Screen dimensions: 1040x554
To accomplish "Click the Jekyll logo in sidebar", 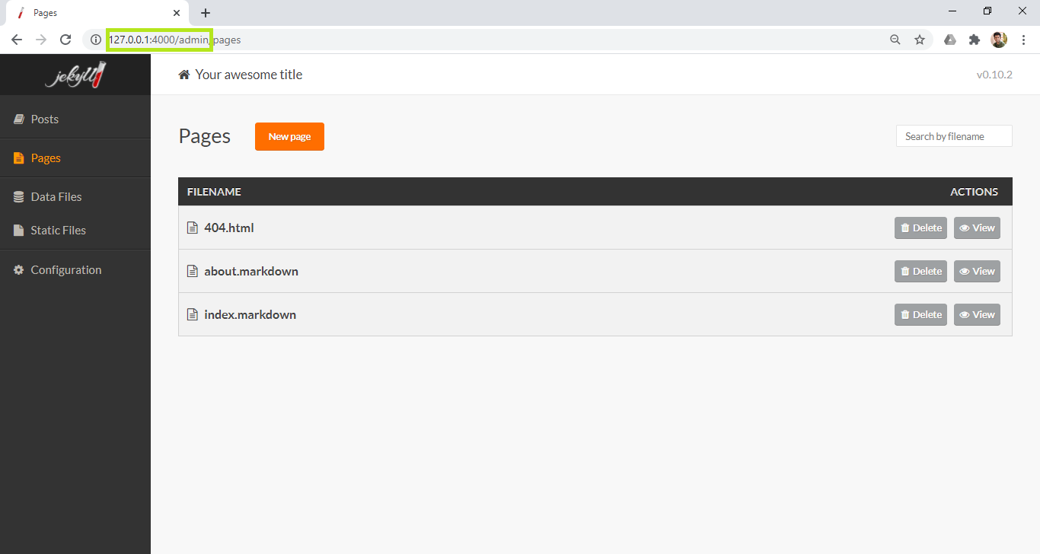I will [x=75, y=75].
